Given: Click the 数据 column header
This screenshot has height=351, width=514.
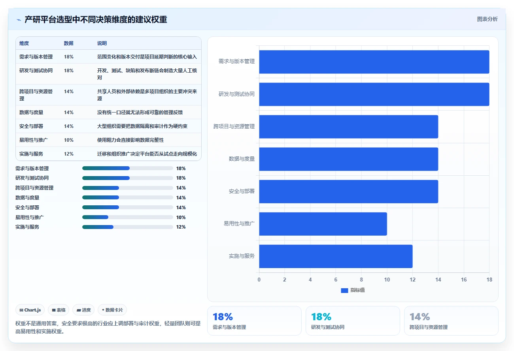Looking at the screenshot, I should tap(69, 43).
